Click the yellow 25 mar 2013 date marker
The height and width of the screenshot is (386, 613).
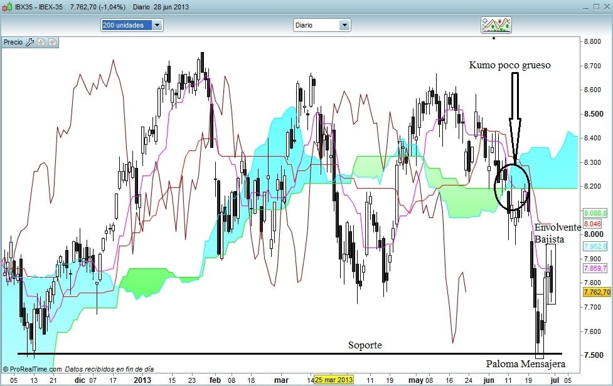pyautogui.click(x=333, y=380)
